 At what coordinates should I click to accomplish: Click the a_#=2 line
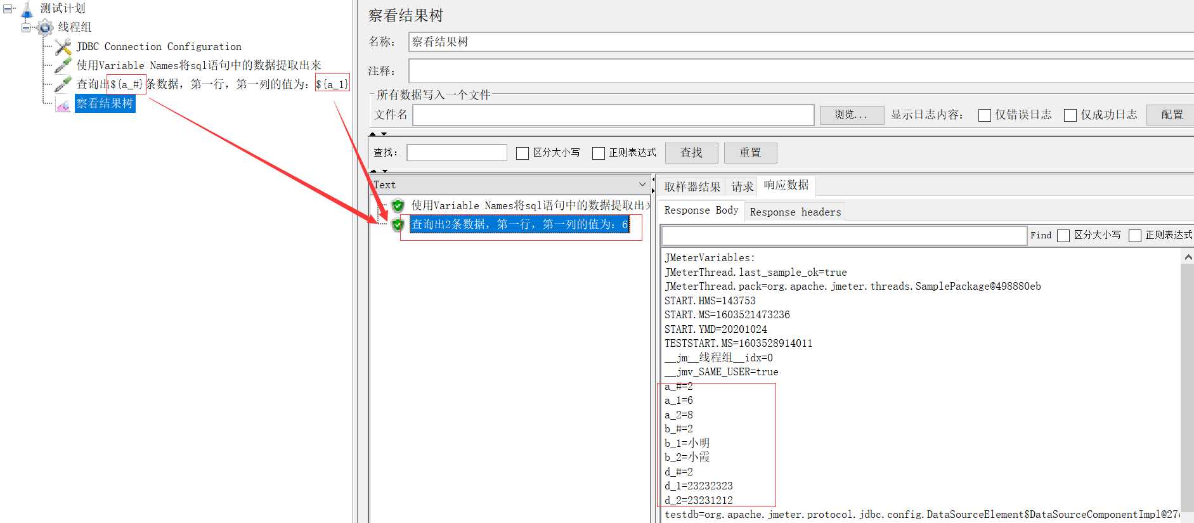[x=678, y=386]
